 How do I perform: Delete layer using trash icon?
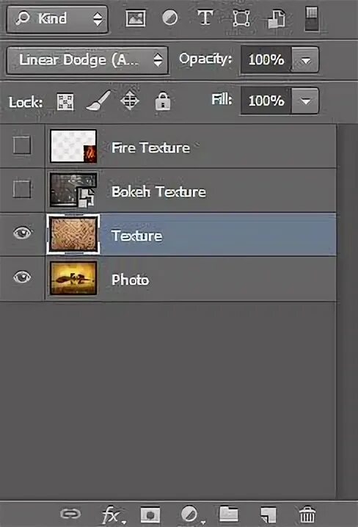307,515
